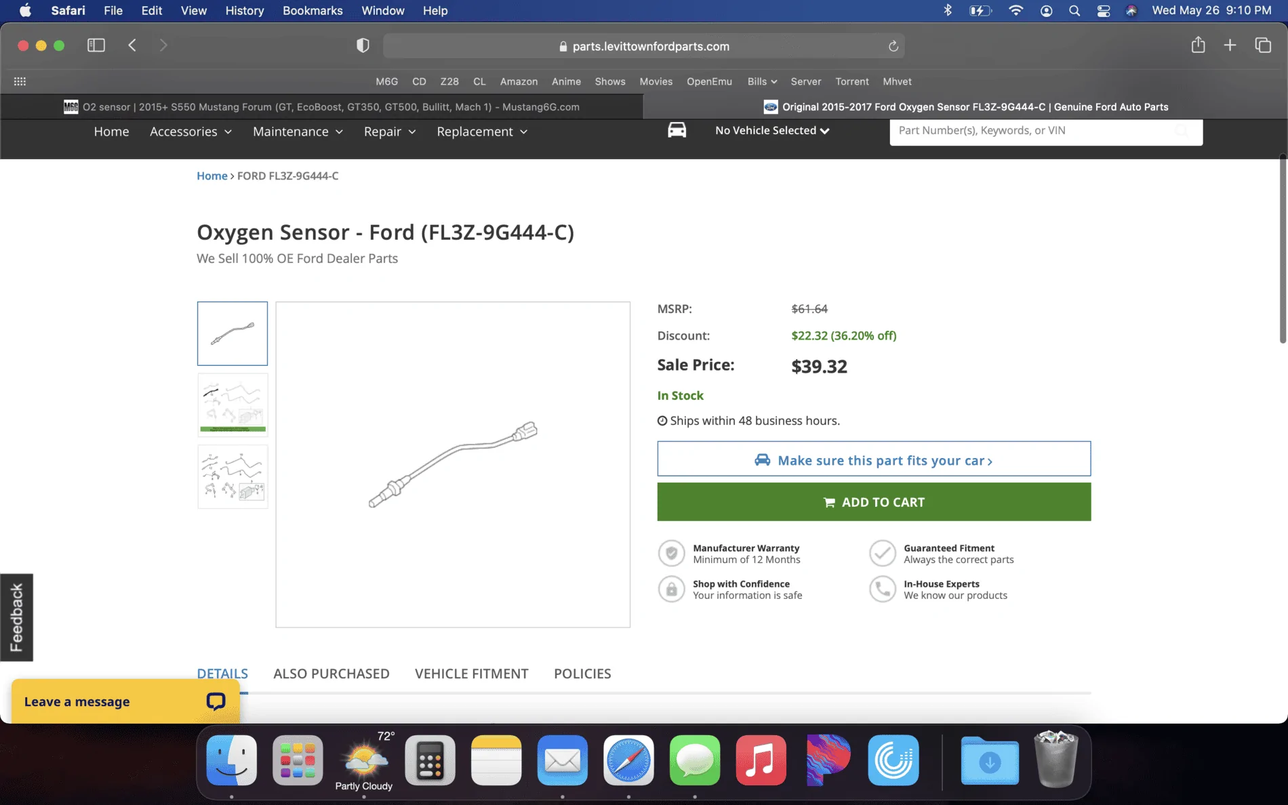This screenshot has height=805, width=1288.
Task: Open the Share icon in Safari toolbar
Action: [x=1198, y=45]
